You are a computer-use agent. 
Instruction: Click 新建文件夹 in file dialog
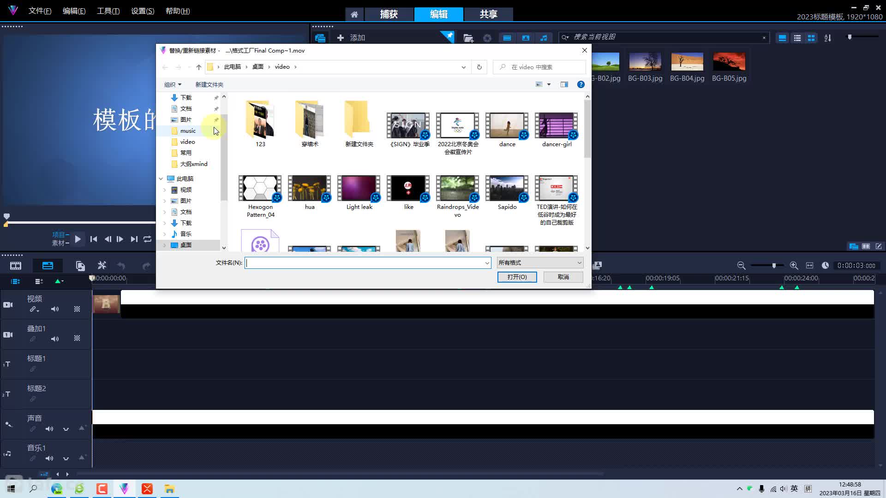(209, 84)
